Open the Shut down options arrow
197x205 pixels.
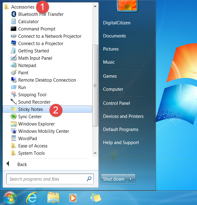tap(131, 179)
